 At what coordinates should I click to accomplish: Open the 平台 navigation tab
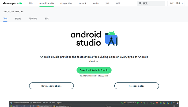tap(31, 3)
